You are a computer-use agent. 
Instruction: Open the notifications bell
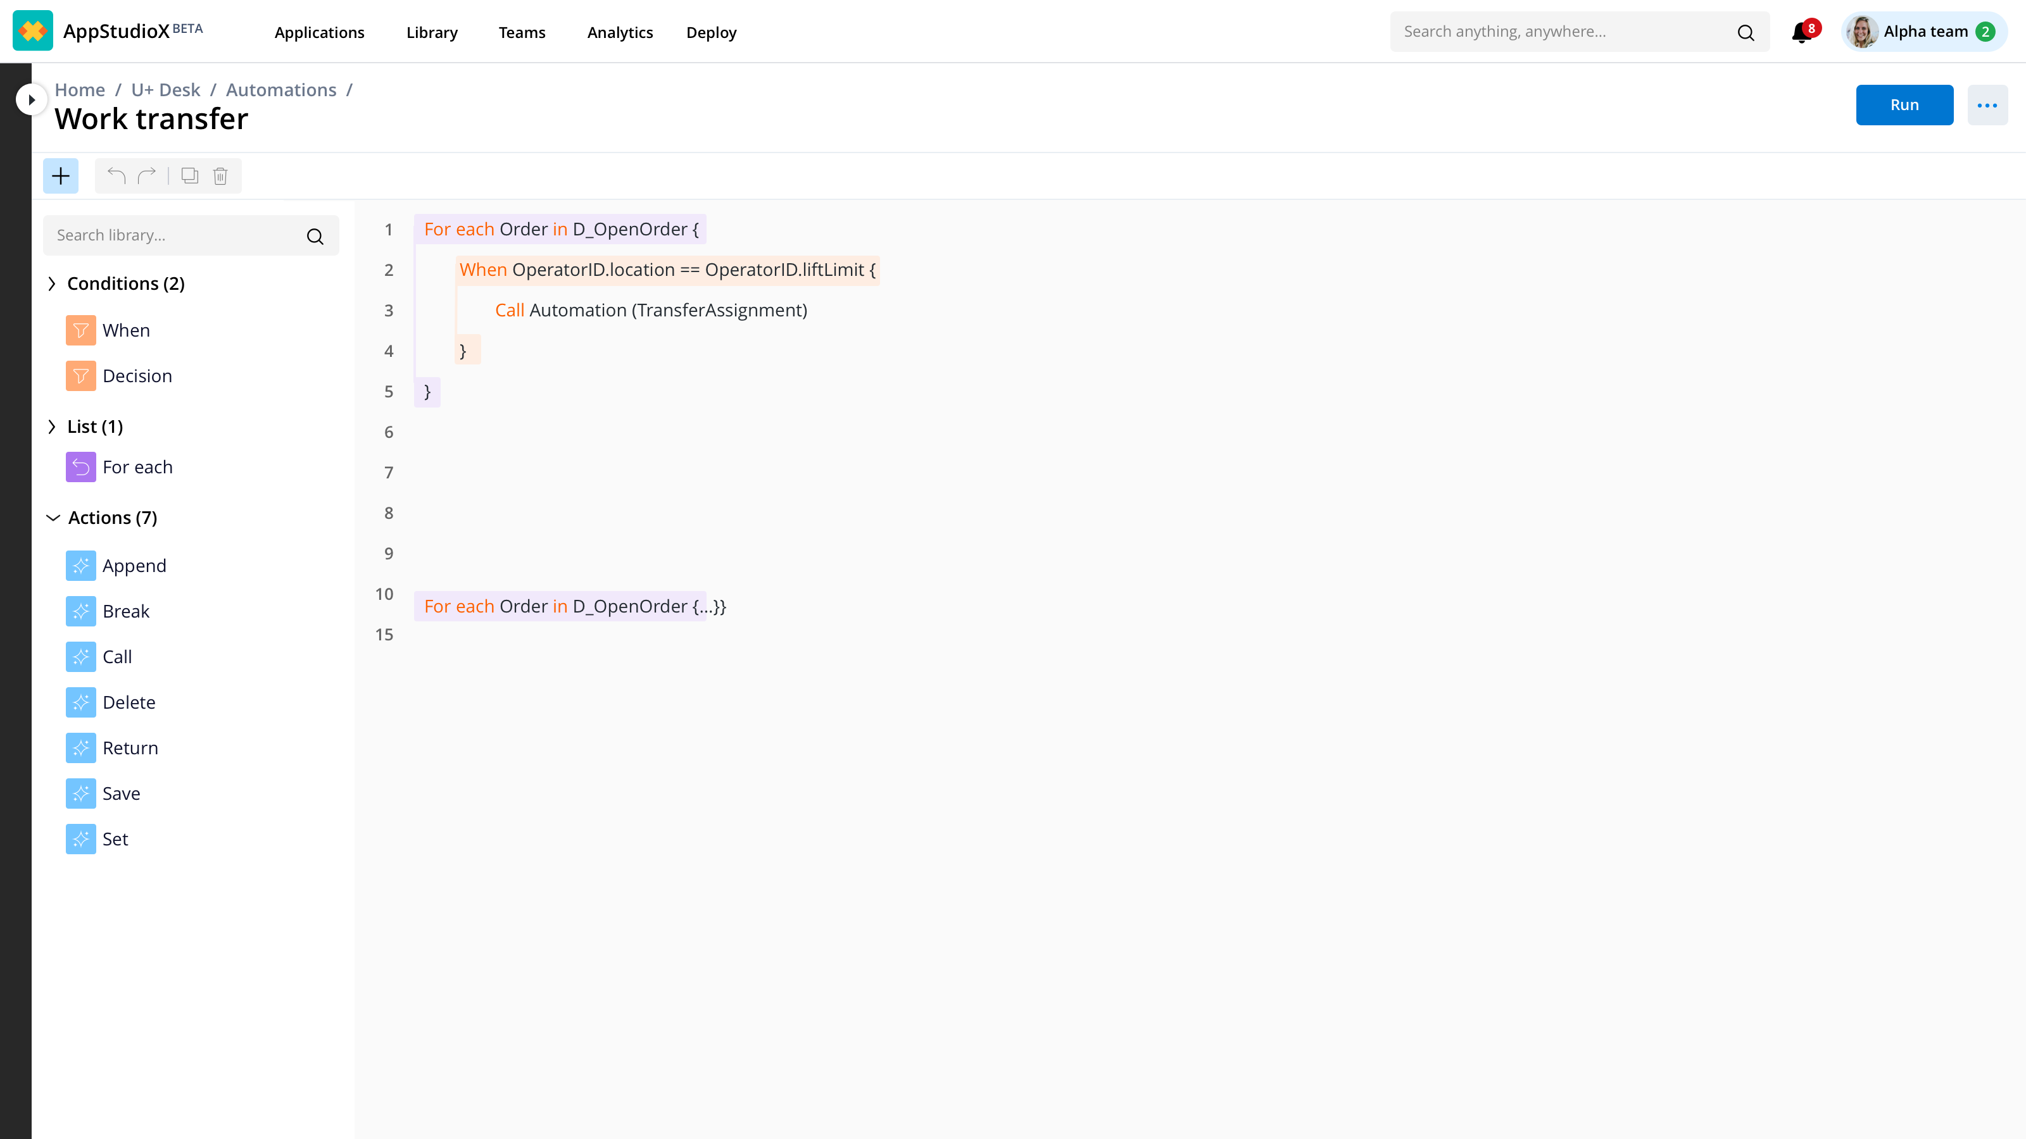[1801, 32]
